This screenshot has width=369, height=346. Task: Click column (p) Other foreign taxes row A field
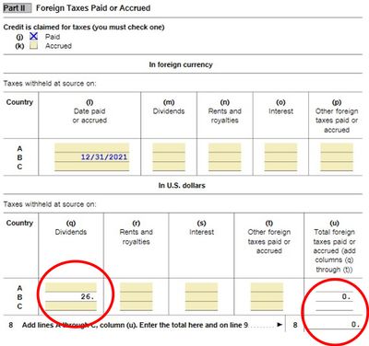click(337, 148)
